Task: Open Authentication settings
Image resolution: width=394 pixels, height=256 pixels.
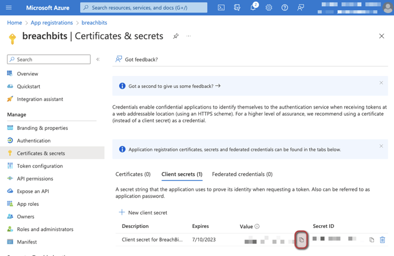Action: tap(34, 141)
